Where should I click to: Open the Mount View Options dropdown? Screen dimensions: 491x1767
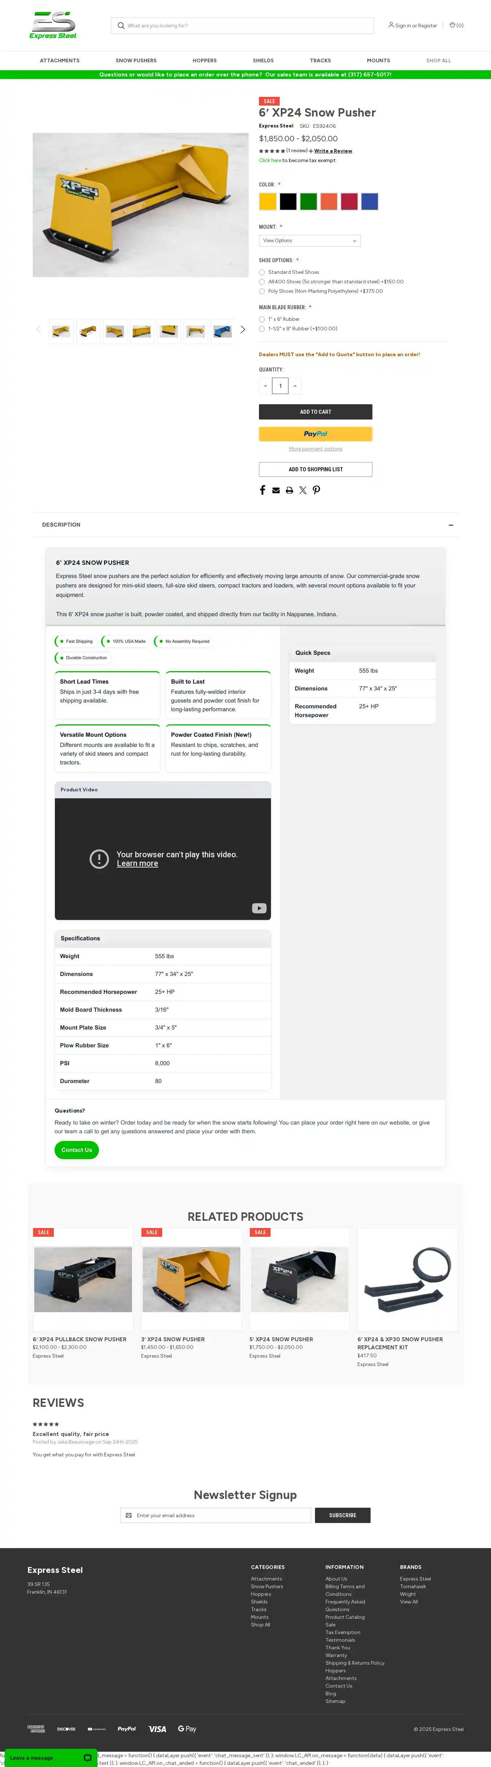click(x=310, y=241)
